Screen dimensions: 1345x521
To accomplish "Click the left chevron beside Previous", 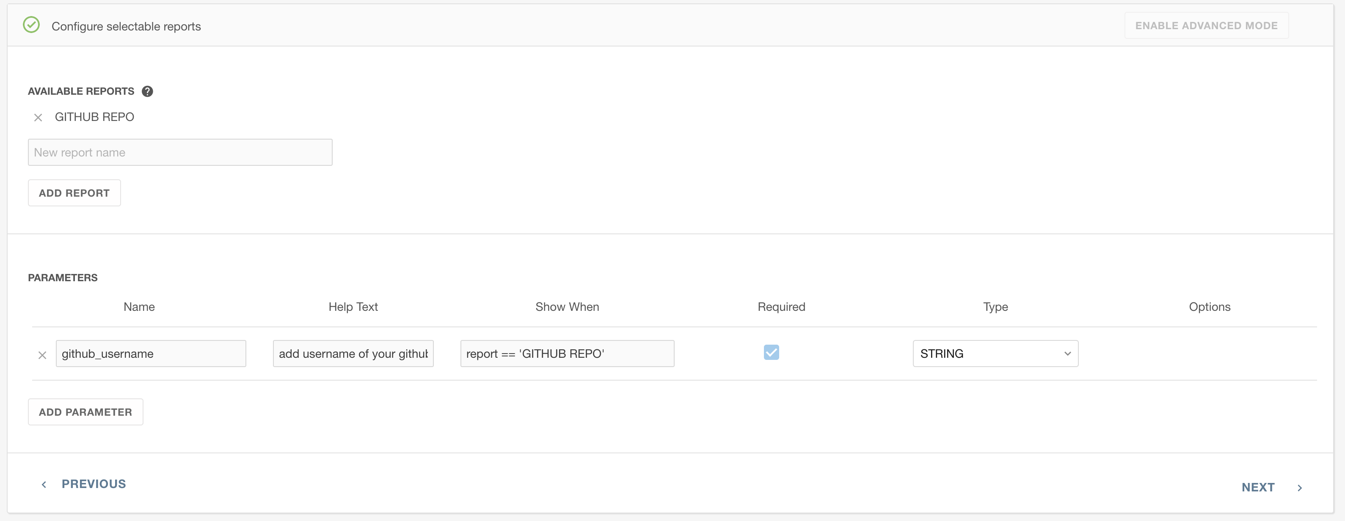I will (44, 485).
